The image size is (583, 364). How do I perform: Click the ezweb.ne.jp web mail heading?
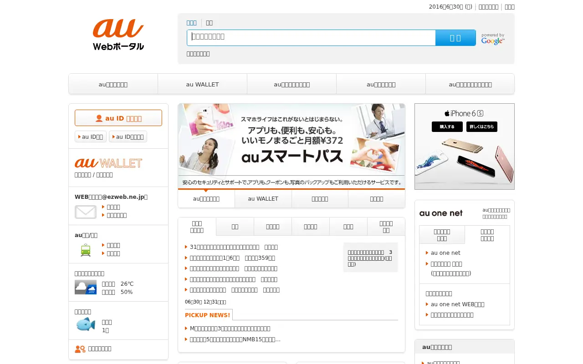click(111, 197)
